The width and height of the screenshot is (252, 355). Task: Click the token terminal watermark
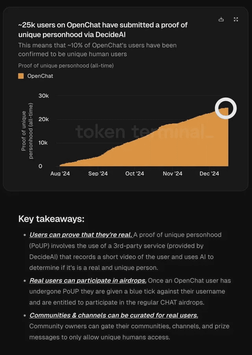[144, 132]
